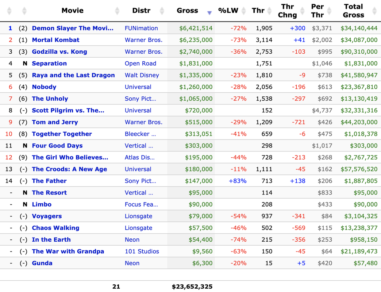Open The Girl Who Believes... link

click(x=70, y=157)
